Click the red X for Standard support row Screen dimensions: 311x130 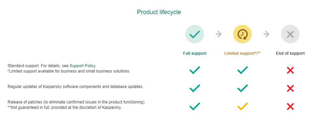290,70
